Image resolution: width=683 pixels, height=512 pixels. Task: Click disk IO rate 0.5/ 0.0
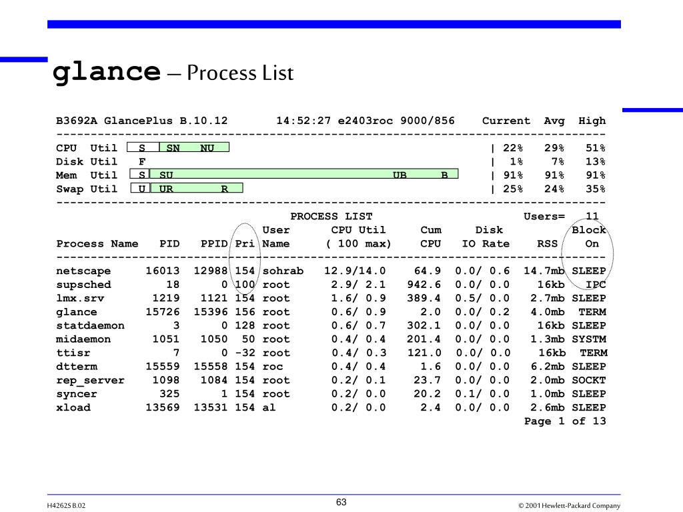pyautogui.click(x=482, y=298)
